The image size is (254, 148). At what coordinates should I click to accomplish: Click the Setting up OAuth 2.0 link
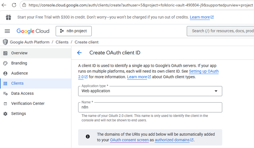click(203, 72)
